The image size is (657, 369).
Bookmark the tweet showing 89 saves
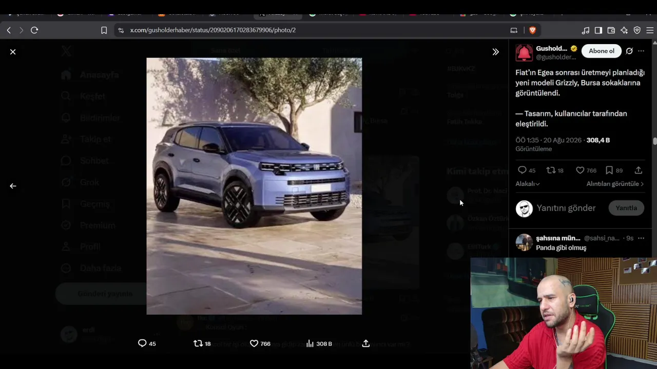click(609, 170)
